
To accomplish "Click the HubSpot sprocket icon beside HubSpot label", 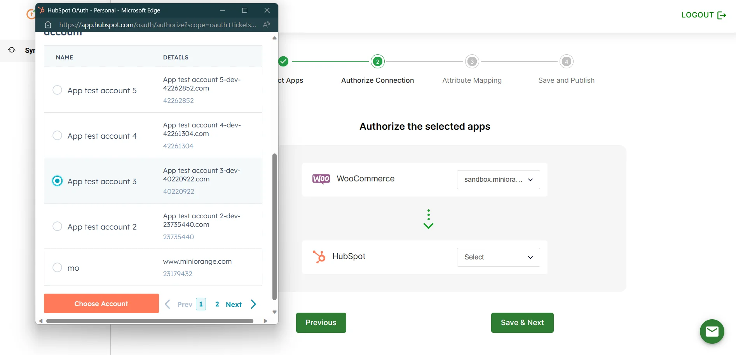I will tap(319, 257).
